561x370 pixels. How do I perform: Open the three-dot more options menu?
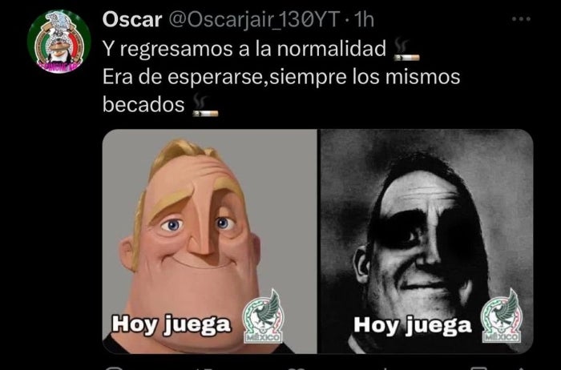(521, 19)
